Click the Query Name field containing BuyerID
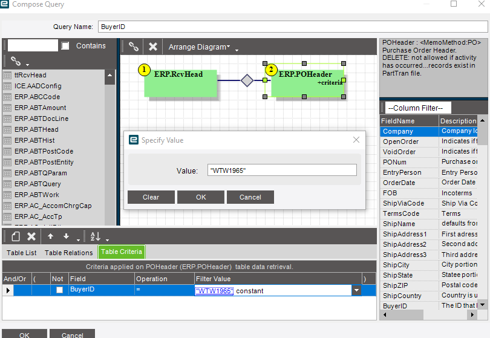This screenshot has height=338, width=490. click(x=293, y=27)
